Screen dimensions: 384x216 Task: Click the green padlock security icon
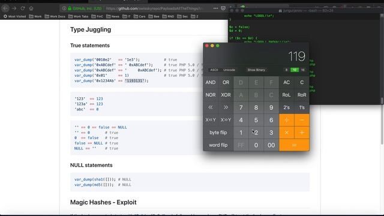[x=70, y=8]
